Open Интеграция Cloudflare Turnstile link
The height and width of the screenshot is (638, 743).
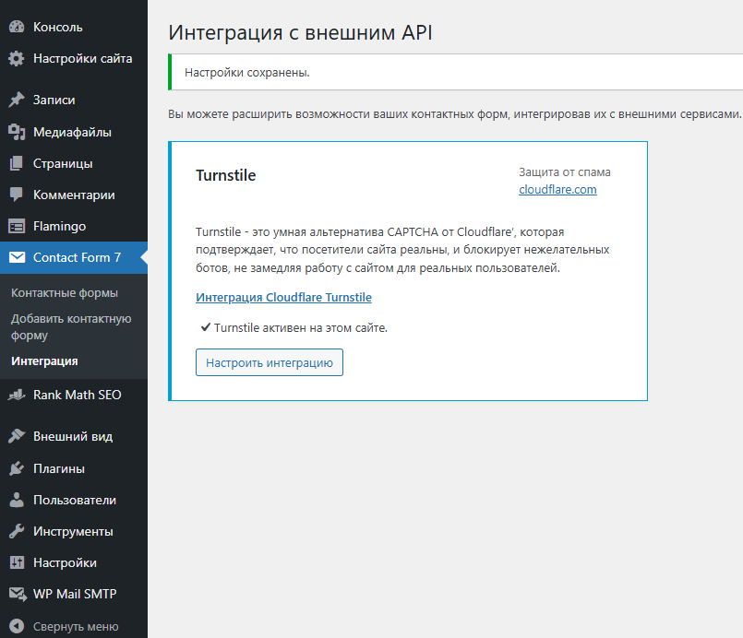pyautogui.click(x=283, y=297)
